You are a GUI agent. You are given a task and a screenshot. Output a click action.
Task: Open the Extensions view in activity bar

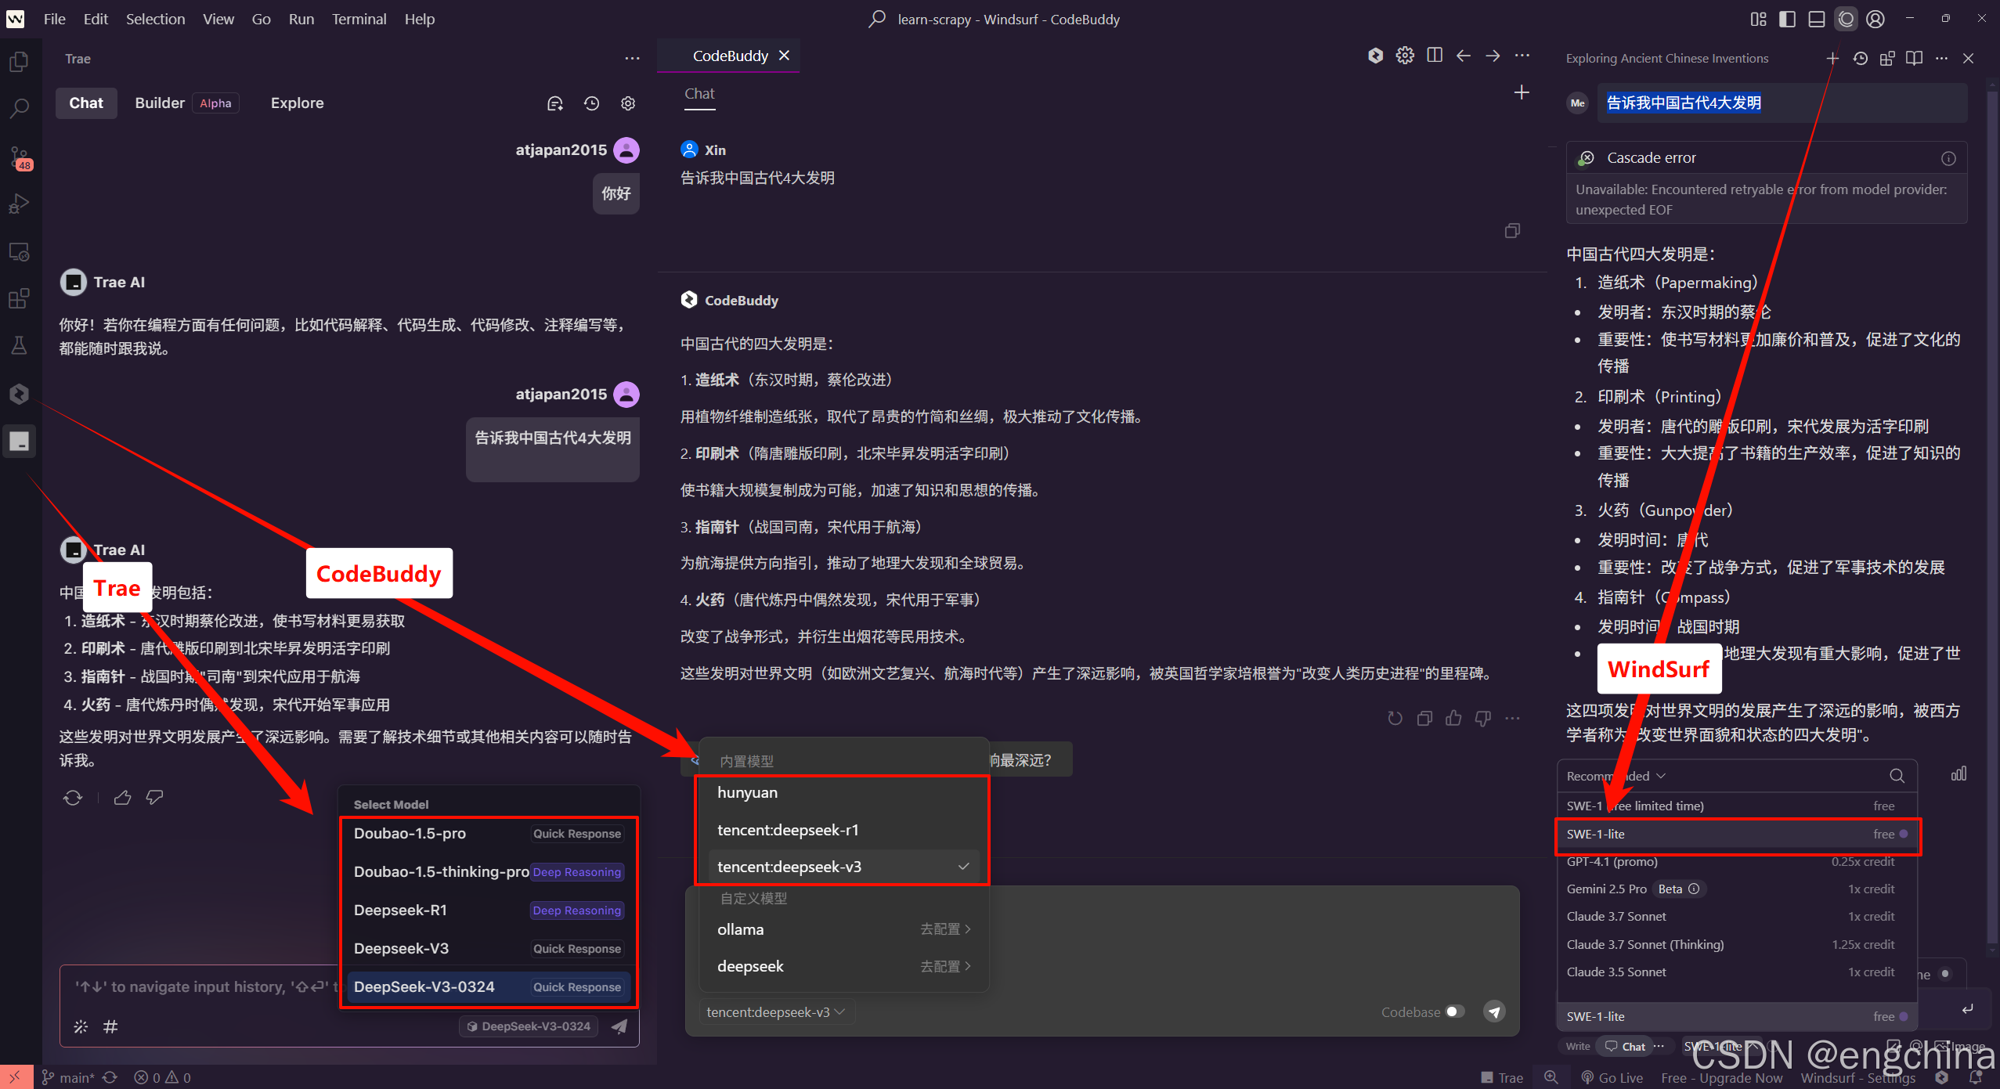[x=19, y=298]
